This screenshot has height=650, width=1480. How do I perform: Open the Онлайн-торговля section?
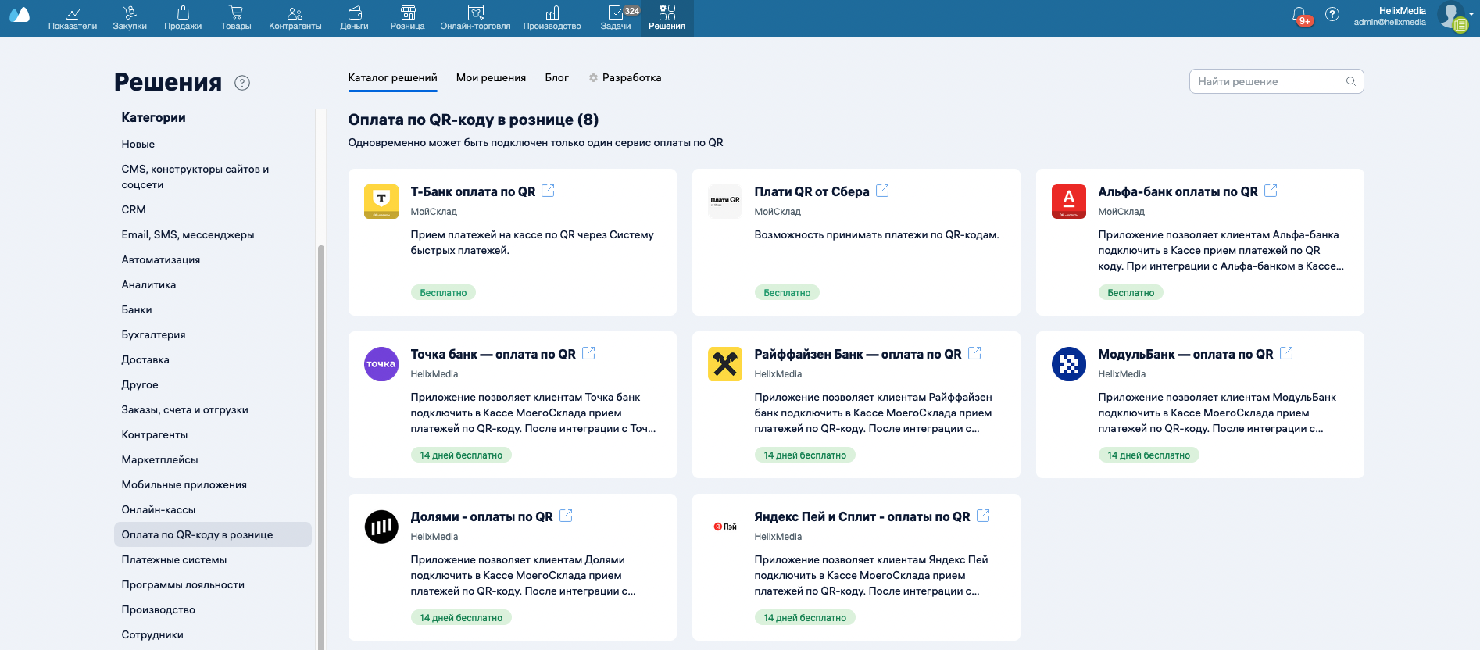tap(475, 18)
